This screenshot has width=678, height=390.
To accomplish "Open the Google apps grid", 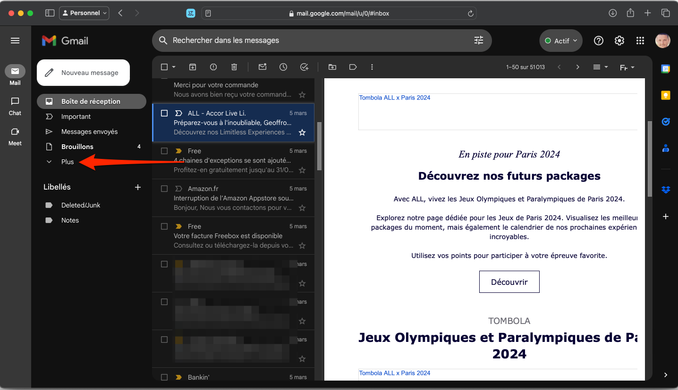I will tap(640, 41).
